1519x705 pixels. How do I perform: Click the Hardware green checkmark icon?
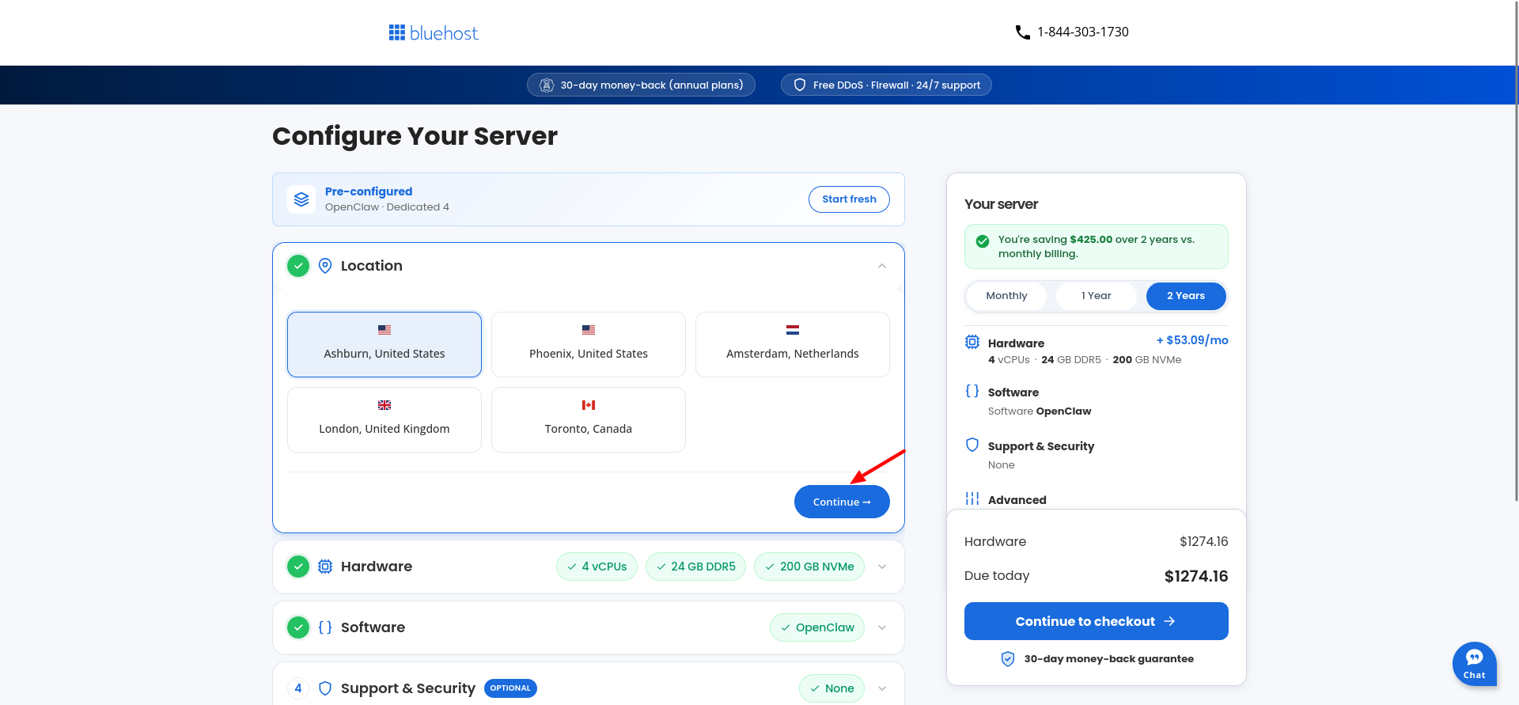[298, 567]
